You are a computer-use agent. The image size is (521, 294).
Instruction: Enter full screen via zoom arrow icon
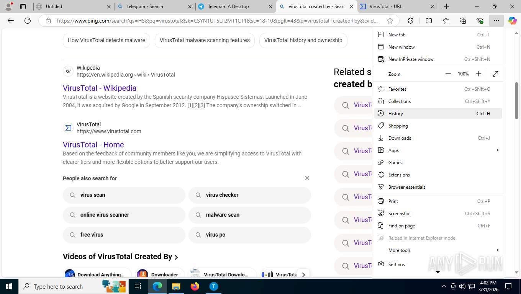tap(495, 74)
